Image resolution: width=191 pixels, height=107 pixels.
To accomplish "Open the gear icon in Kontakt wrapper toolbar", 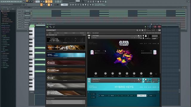I will pos(50,27).
